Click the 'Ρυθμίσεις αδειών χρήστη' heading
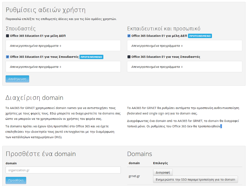250x186 pixels. coord(46,10)
